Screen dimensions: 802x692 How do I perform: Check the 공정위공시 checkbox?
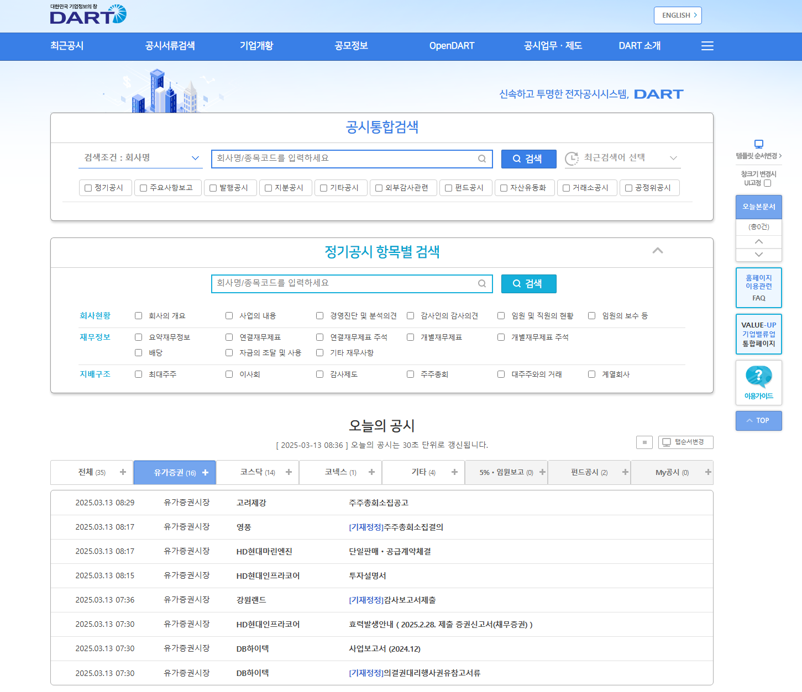point(628,188)
